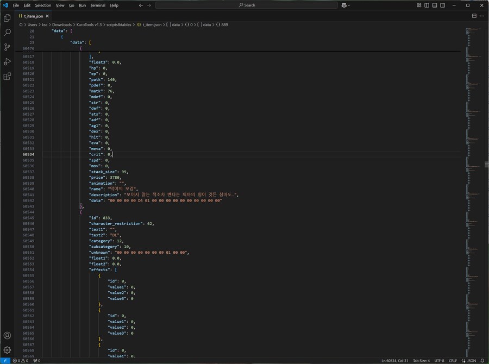
Task: Open the Copilot chat dropdown arrow
Action: point(349,5)
